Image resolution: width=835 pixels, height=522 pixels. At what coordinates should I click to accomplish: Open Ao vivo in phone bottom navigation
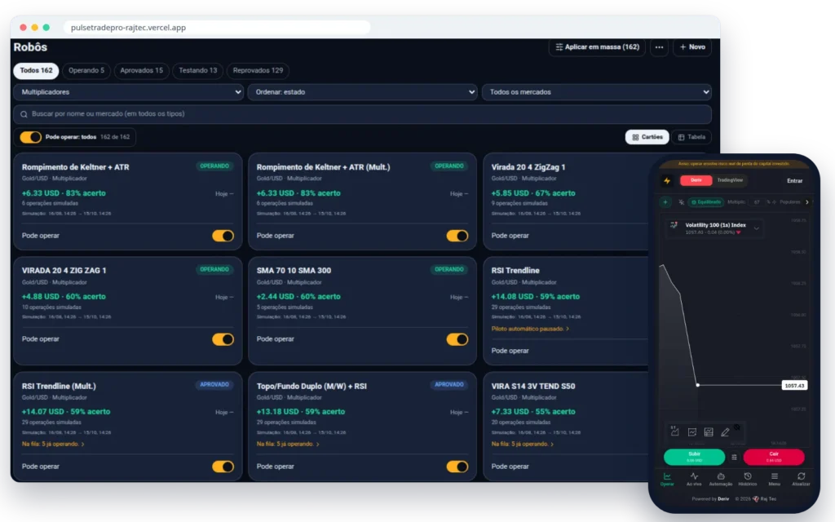click(x=694, y=479)
